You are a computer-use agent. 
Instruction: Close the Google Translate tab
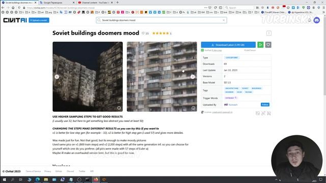tap(73, 3)
